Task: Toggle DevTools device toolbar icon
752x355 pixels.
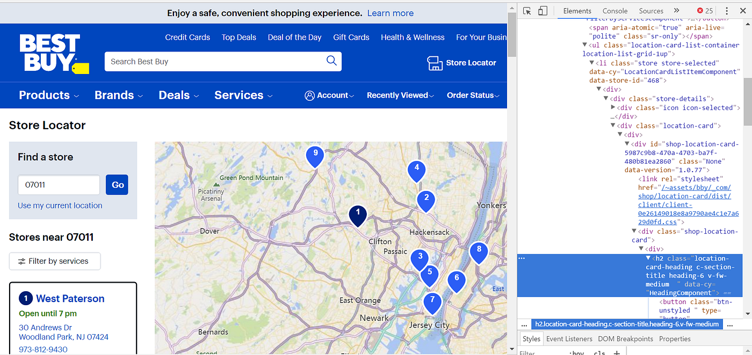Action: [543, 11]
